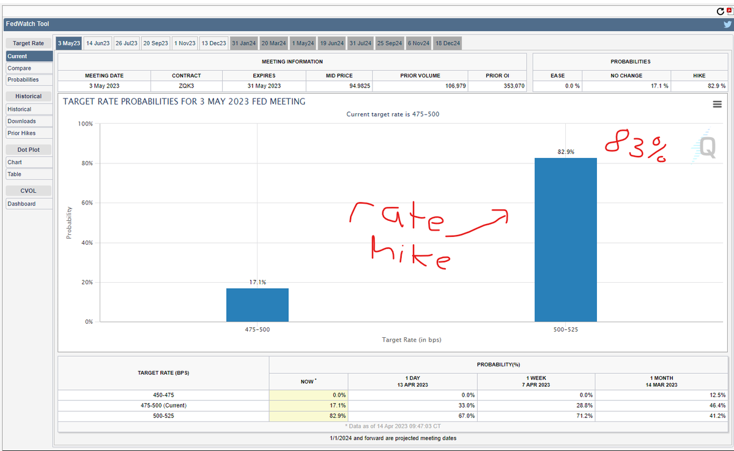
Task: Open the 25 Sep24 projected meeting tab
Action: pos(390,43)
